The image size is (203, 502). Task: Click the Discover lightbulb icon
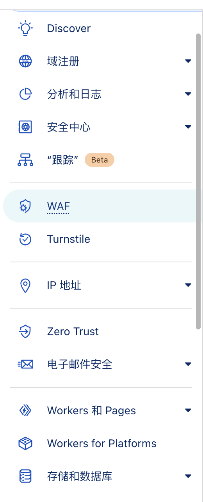click(x=25, y=29)
